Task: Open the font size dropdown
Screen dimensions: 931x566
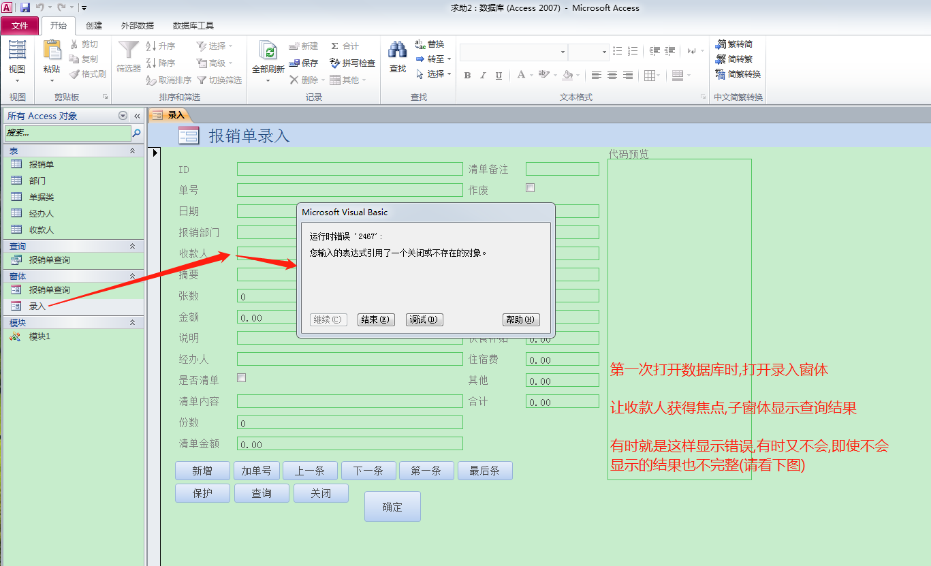Action: point(604,52)
